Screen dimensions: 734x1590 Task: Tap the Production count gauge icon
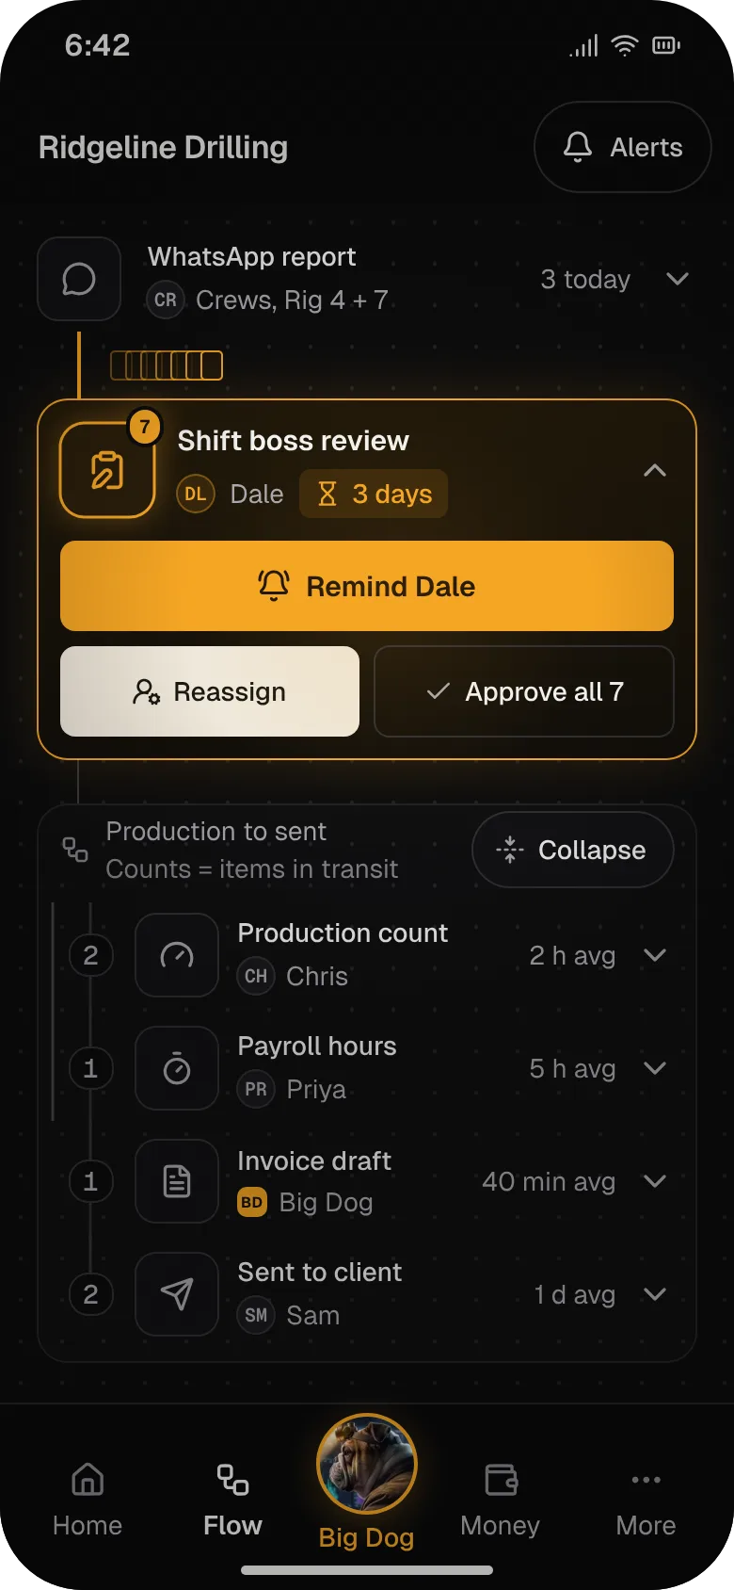click(x=177, y=955)
